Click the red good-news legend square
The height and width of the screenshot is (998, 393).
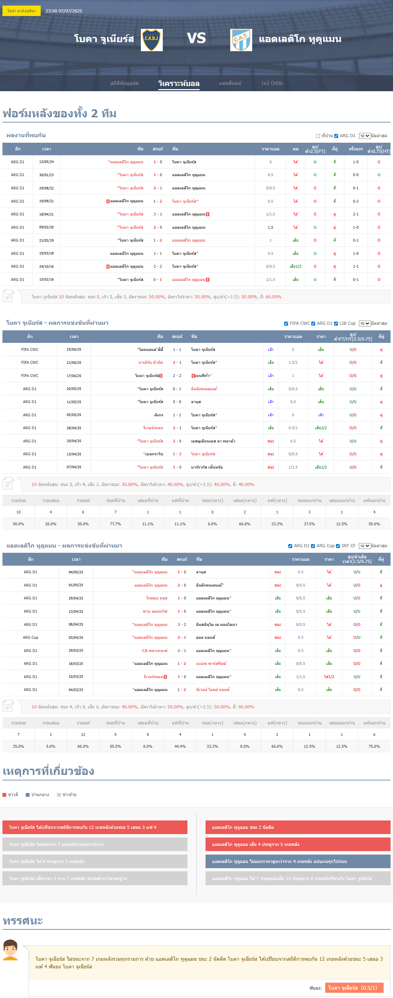pos(5,795)
